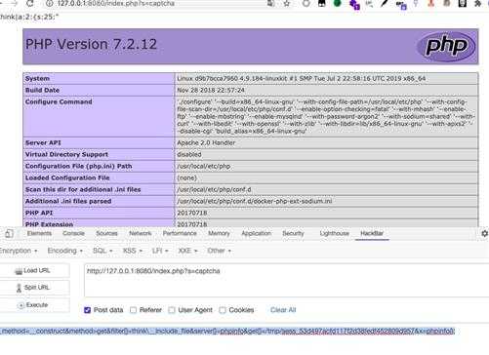Click the 'Apache 2.0 Handler' value
Image resolution: width=489 pixels, height=355 pixels.
pos(206,142)
